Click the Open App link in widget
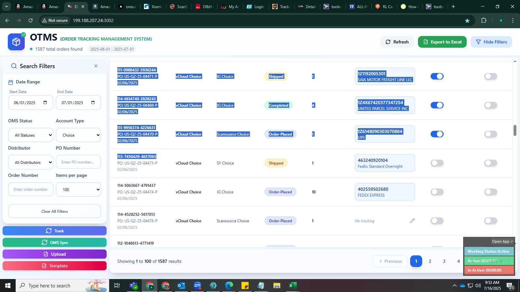 click(x=502, y=241)
